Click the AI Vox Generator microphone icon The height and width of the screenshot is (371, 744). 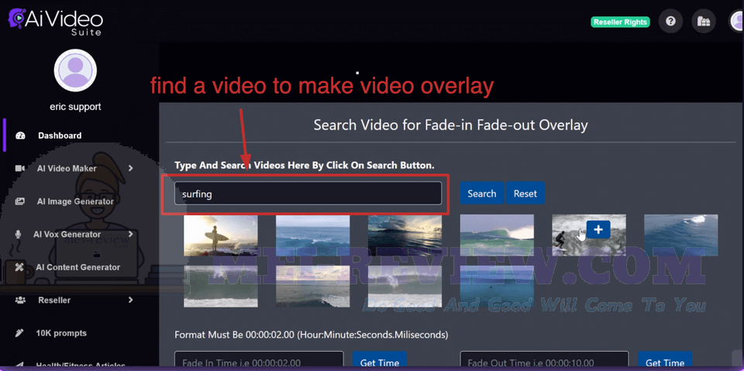click(19, 235)
